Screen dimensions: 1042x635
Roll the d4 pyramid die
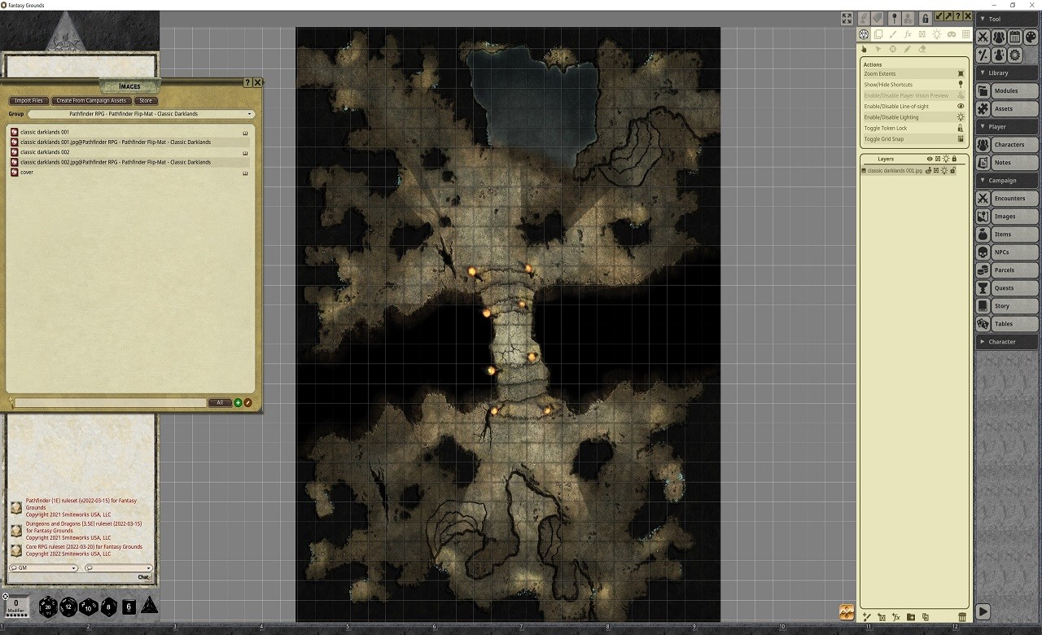tap(149, 606)
